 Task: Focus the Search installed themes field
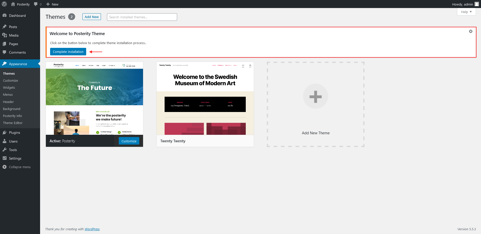click(x=142, y=17)
